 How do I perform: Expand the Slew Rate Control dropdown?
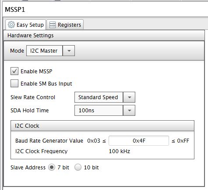129,97
